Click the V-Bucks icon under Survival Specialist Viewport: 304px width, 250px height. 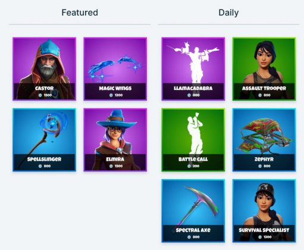pos(260,237)
